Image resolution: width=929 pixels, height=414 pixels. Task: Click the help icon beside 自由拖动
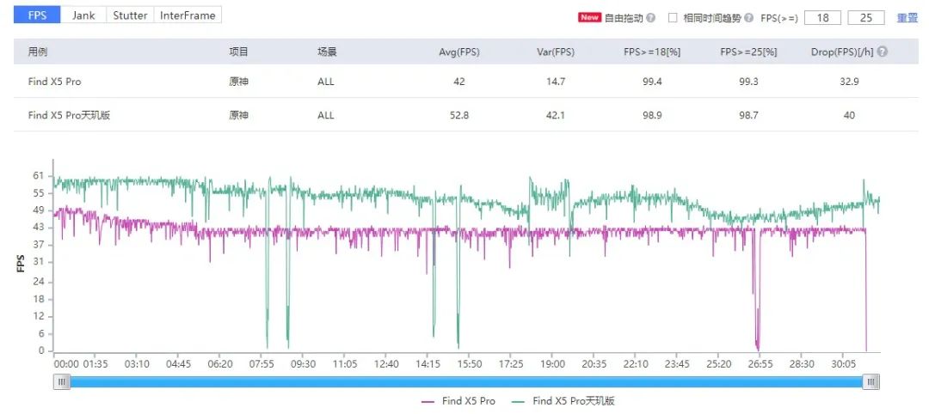click(651, 18)
